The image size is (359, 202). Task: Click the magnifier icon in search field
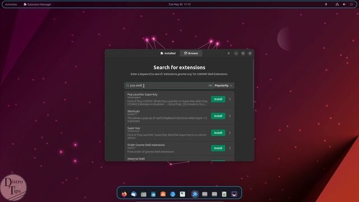pos(127,85)
